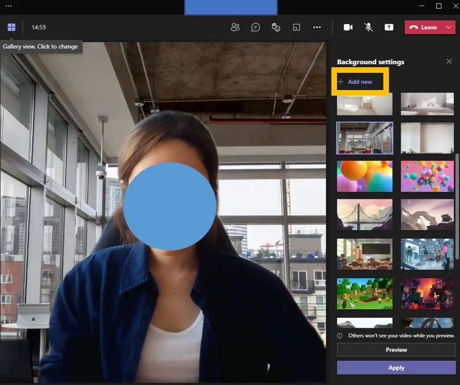Open the meeting chat

click(x=255, y=27)
